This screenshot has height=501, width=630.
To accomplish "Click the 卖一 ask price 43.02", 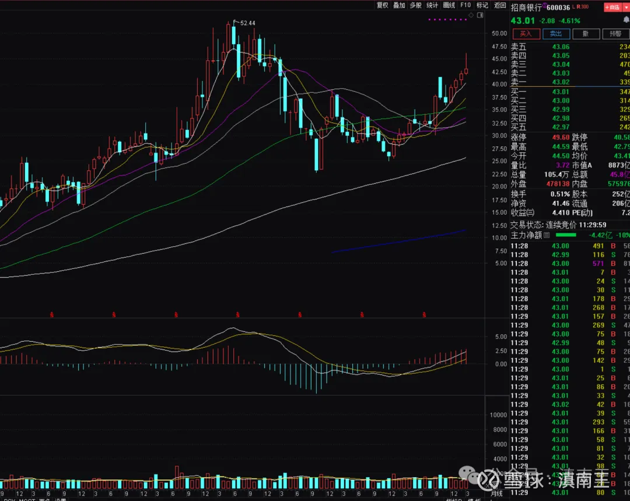I will [561, 82].
